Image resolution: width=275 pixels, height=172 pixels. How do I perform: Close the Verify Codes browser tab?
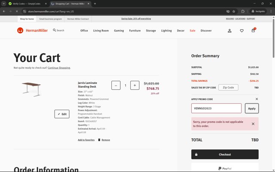(46, 3)
